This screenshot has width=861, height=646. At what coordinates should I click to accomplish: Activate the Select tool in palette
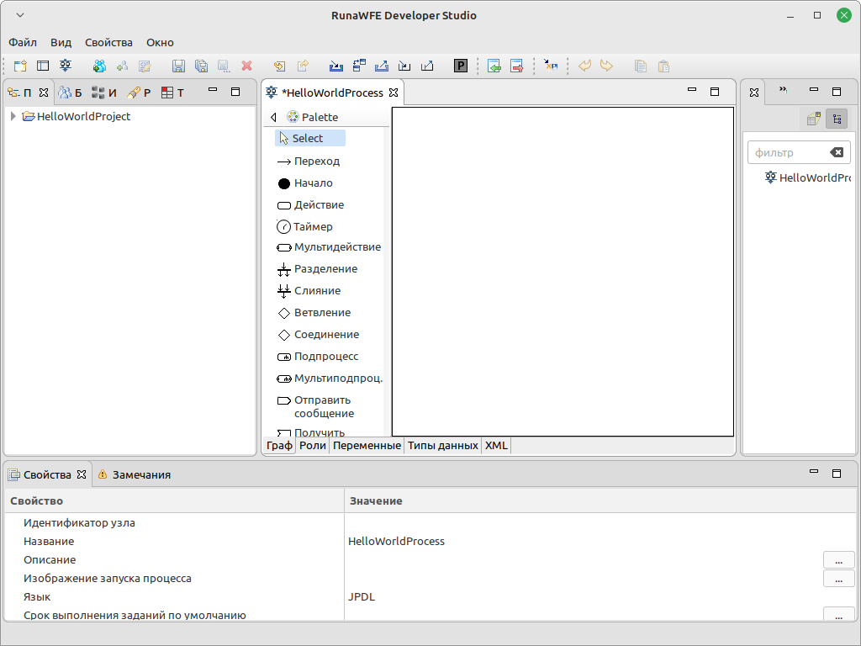pos(310,139)
